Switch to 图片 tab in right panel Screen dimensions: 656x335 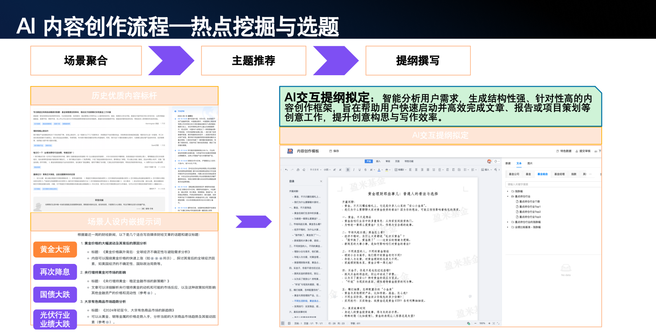coord(530,163)
